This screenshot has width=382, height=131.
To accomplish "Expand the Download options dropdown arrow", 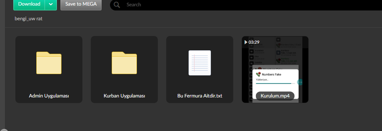I will coord(51,5).
